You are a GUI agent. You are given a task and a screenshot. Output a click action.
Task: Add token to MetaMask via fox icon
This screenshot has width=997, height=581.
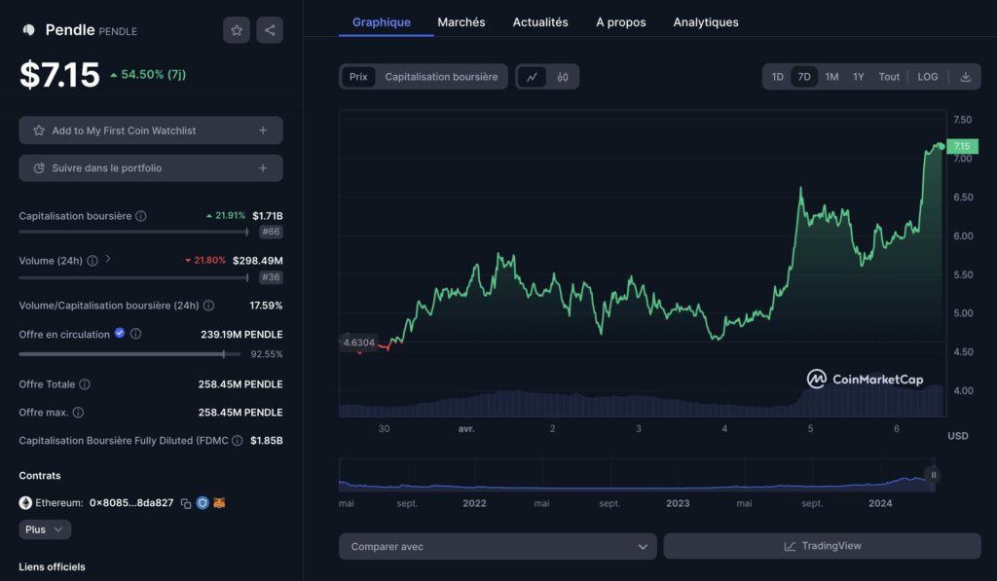pos(219,503)
